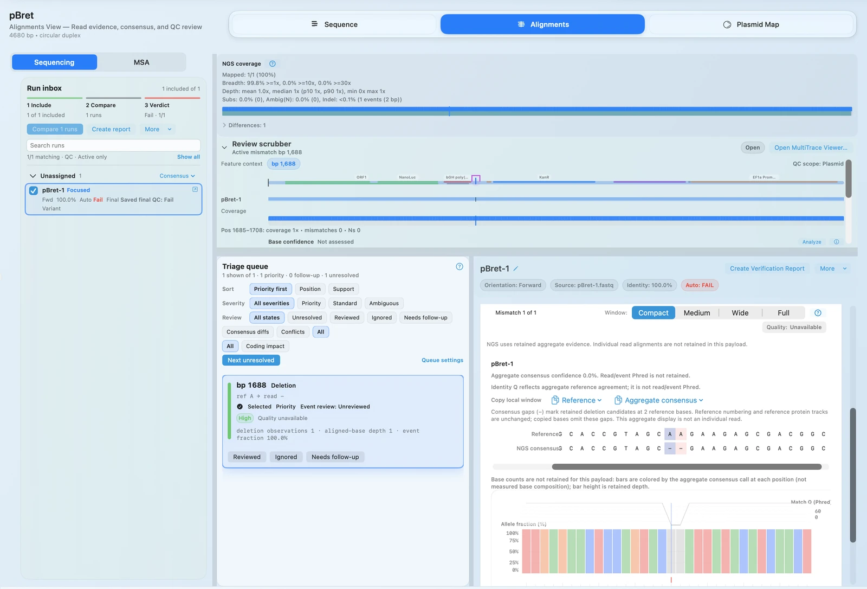Click the Search runs input field
Image resolution: width=867 pixels, height=589 pixels.
click(x=113, y=145)
